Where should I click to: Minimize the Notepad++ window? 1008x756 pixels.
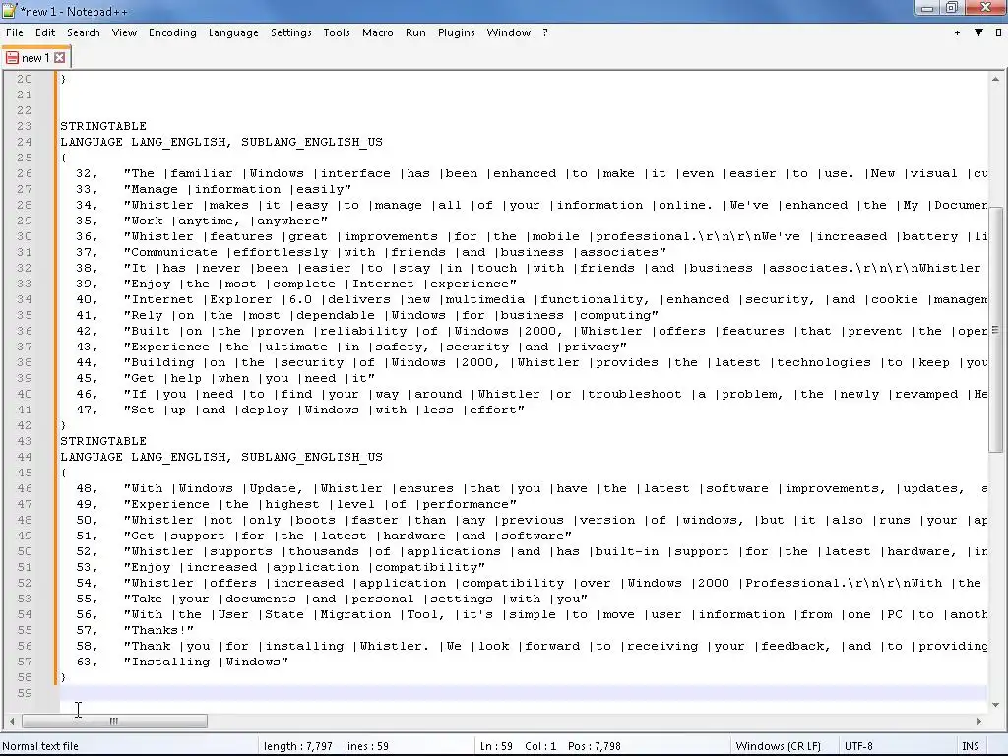[x=927, y=8]
